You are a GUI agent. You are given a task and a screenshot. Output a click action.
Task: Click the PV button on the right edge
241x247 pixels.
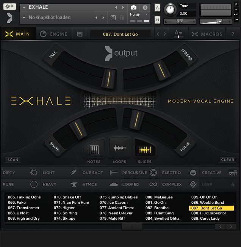236,20
